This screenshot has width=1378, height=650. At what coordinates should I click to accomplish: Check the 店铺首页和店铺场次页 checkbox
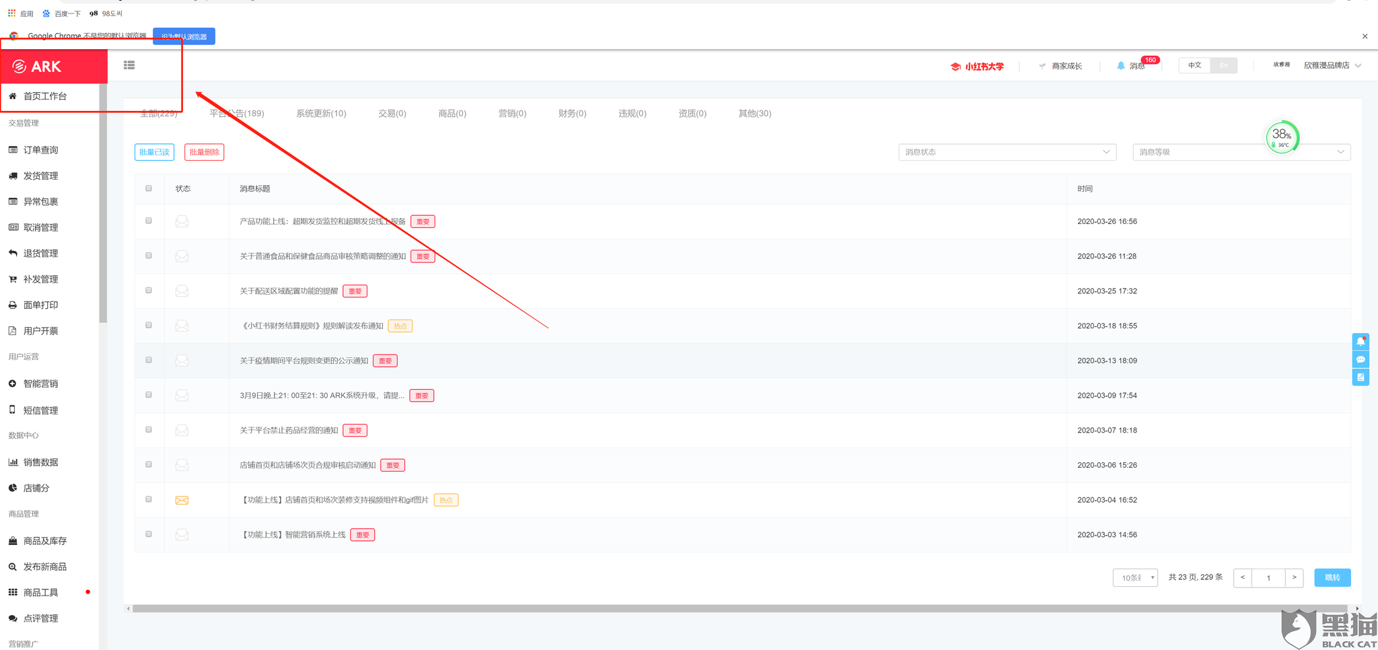(x=149, y=464)
